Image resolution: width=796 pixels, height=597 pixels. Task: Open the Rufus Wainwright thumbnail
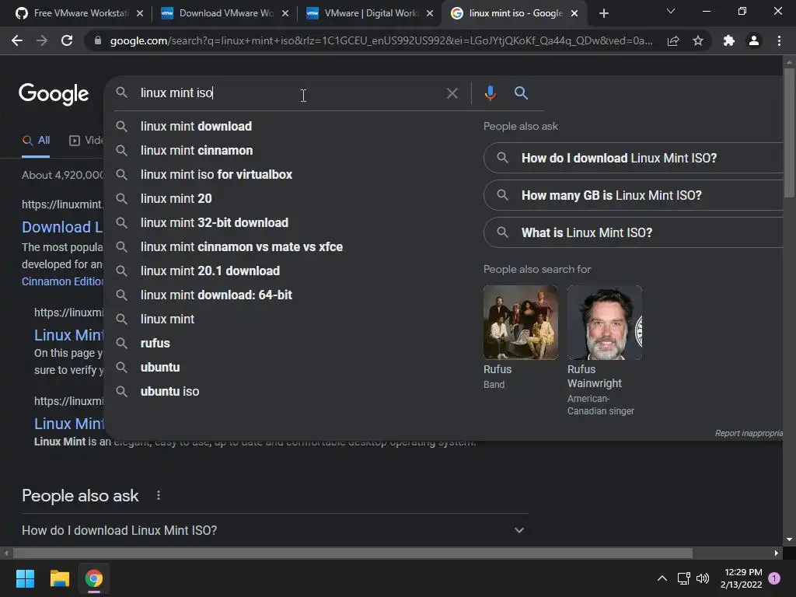point(605,323)
